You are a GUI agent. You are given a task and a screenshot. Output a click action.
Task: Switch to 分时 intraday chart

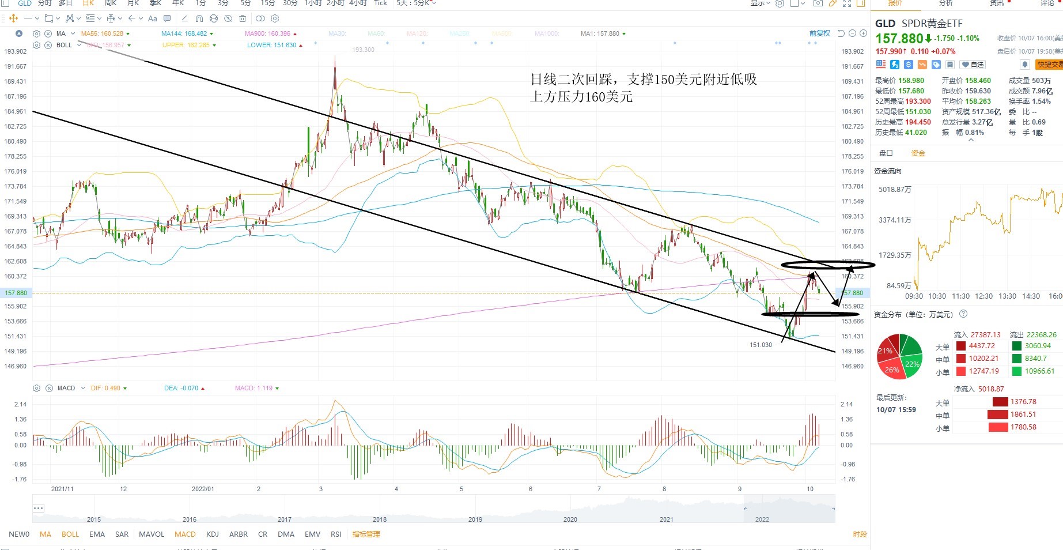[44, 3]
